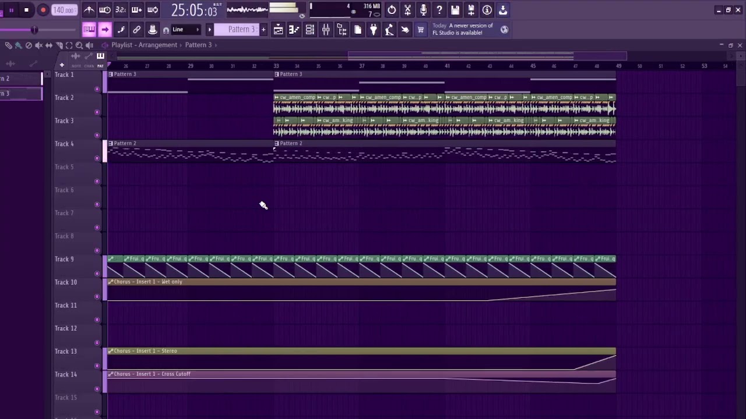
Task: Add a new pattern with plus button
Action: click(263, 30)
